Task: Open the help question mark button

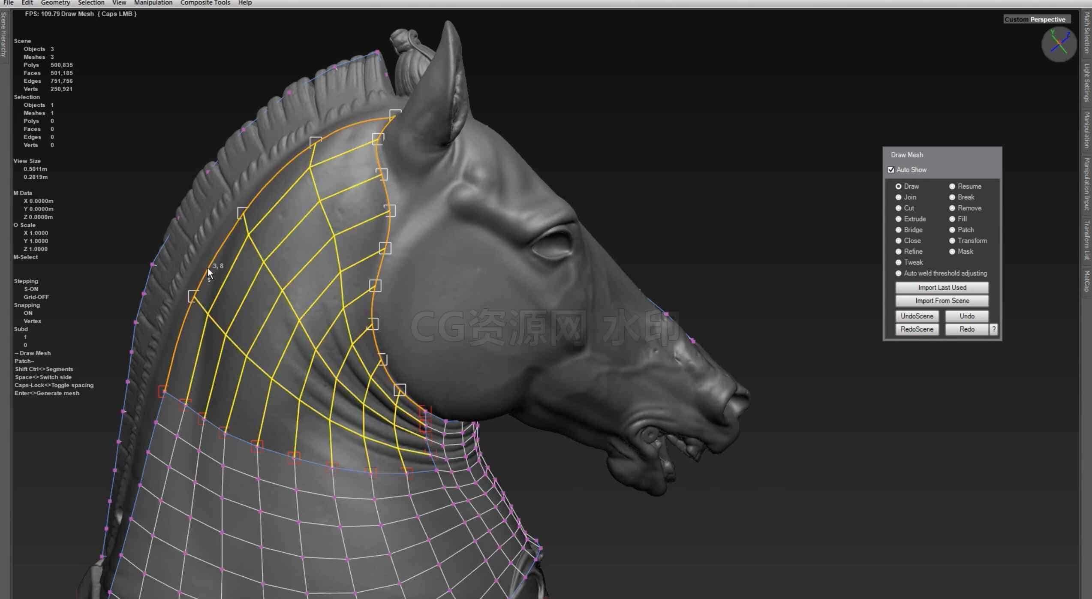Action: tap(993, 329)
